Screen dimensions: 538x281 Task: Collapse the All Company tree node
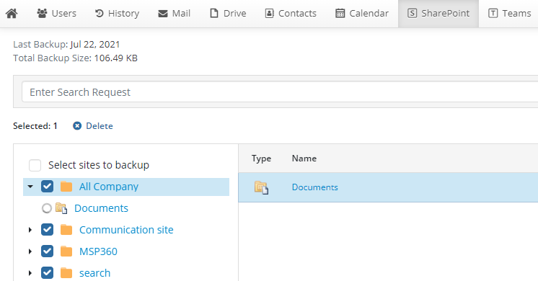[x=30, y=187]
